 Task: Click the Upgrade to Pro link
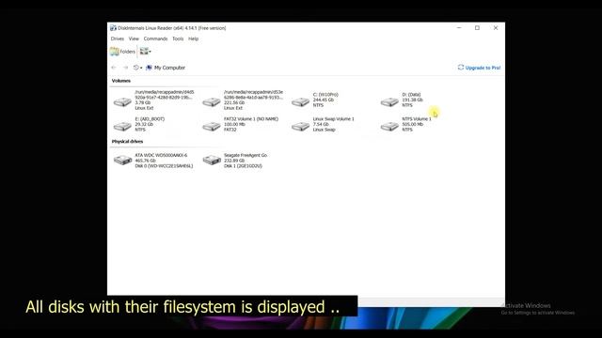(x=483, y=68)
